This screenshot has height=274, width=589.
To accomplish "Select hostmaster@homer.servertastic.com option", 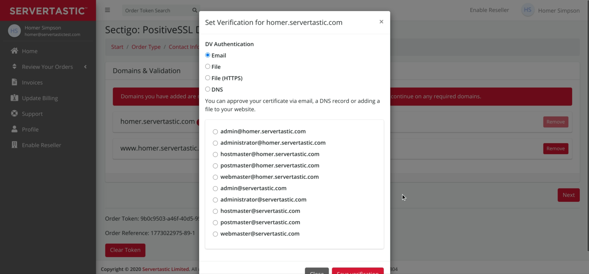I will click(215, 154).
